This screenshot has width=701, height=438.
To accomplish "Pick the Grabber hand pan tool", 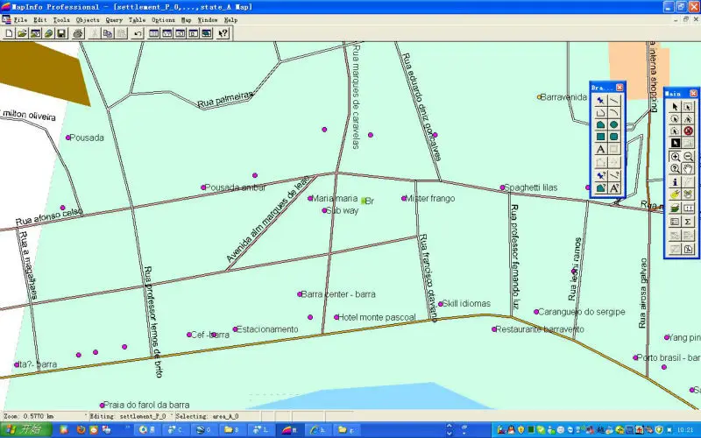I will click(688, 168).
